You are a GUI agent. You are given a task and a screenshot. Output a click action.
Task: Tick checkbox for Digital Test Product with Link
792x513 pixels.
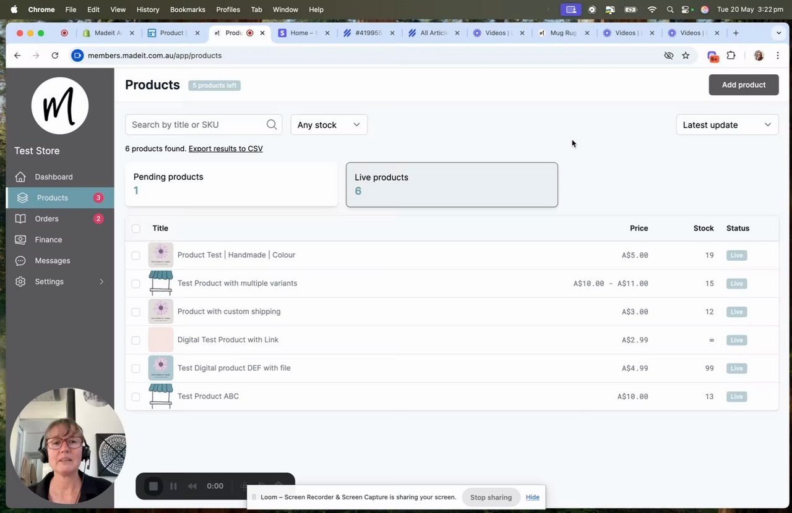coord(136,340)
